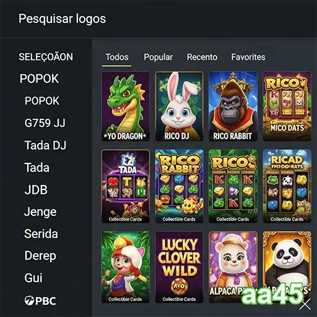Select the PBC provider logo
Screen dimensions: 317x317
click(x=40, y=300)
